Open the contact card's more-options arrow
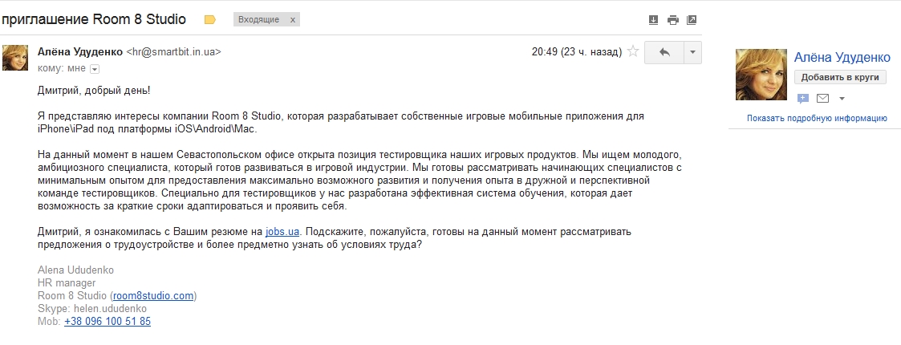The height and width of the screenshot is (345, 901). (x=842, y=99)
